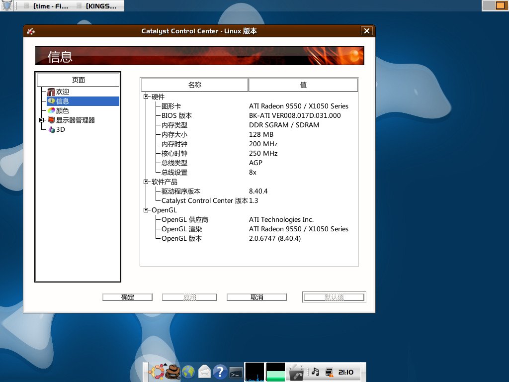
Task: Open the trash bin in the panel
Action: tap(296, 373)
